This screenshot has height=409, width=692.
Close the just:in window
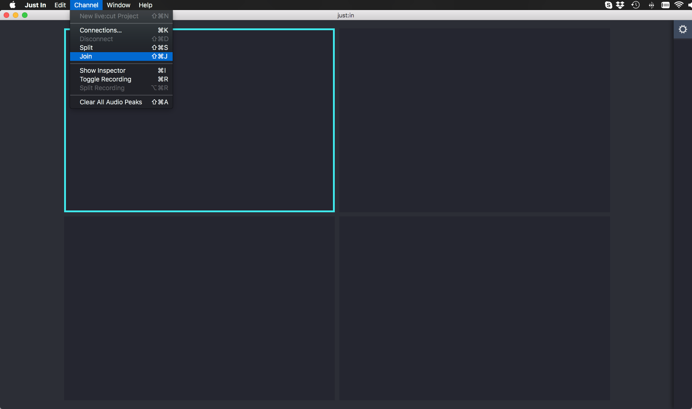coord(6,15)
